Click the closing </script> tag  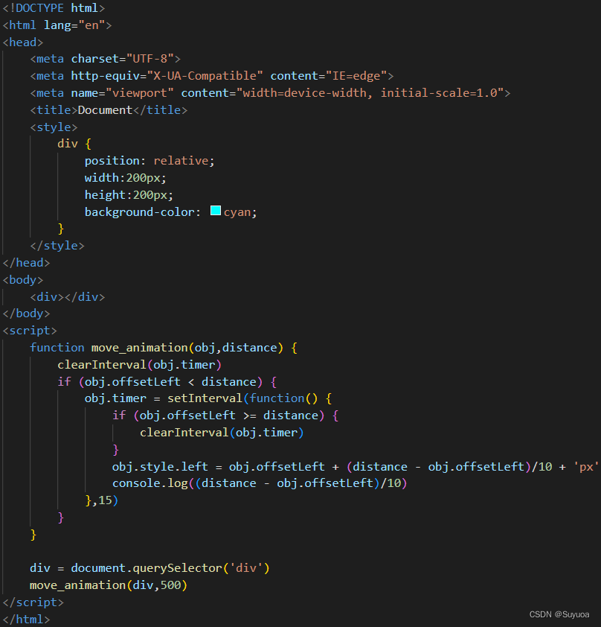coord(33,602)
